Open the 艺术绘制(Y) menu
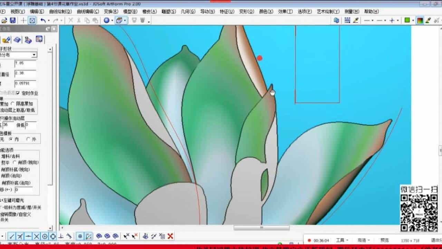Image resolution: width=442 pixels, height=249 pixels. pyautogui.click(x=328, y=11)
